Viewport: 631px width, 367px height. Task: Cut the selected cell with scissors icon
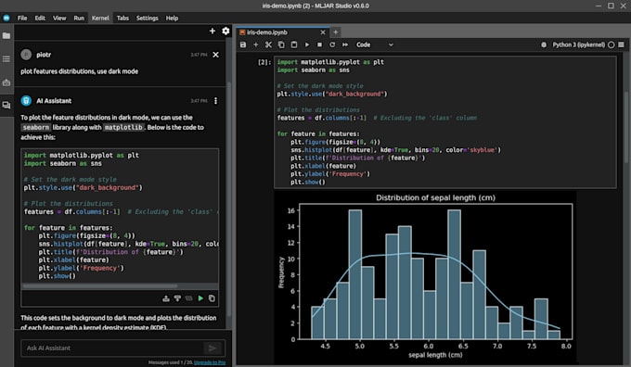click(268, 44)
